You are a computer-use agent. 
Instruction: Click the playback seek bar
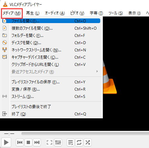coord(85,133)
